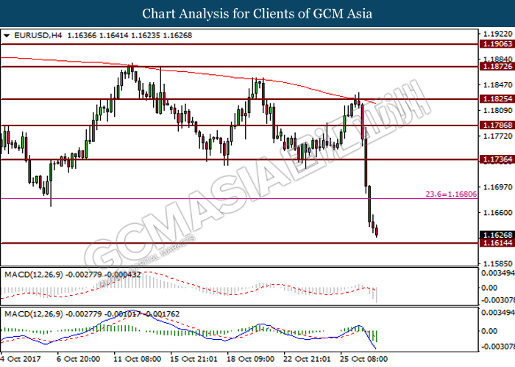Image resolution: width=515 pixels, height=367 pixels.
Task: Click the 1.19063 resistance price label
Action: 497,44
